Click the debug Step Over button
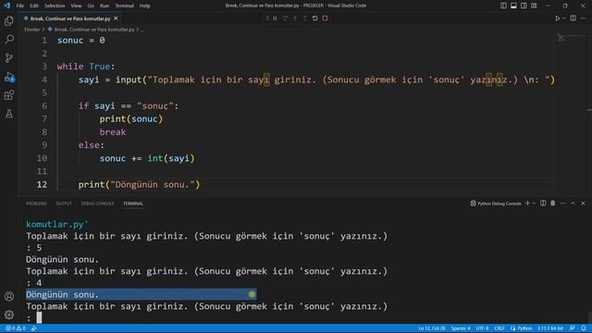 (285, 18)
